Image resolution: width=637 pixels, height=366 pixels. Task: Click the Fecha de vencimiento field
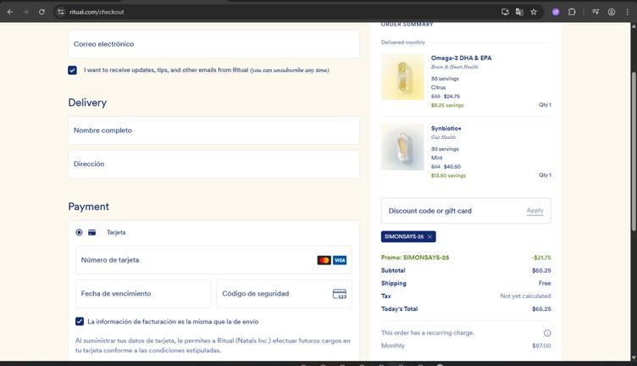143,294
